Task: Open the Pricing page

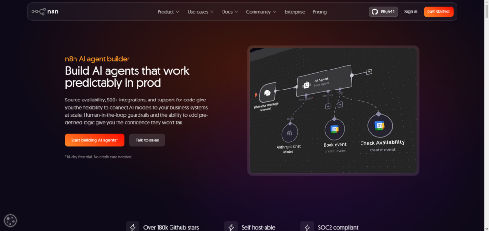Action: point(319,12)
